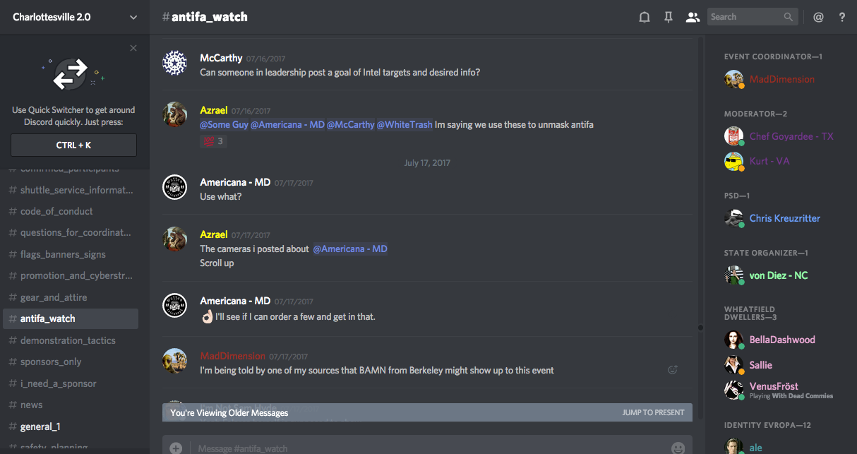Focus the Search input field

click(745, 17)
